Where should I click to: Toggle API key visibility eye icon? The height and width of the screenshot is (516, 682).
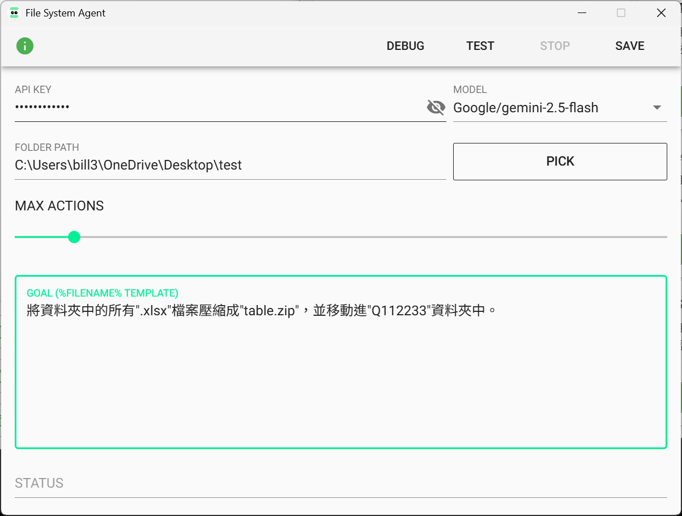point(435,107)
